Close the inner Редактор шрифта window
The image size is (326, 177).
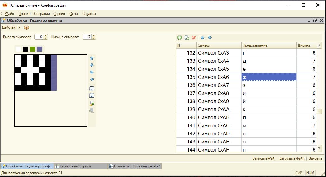(x=321, y=20)
